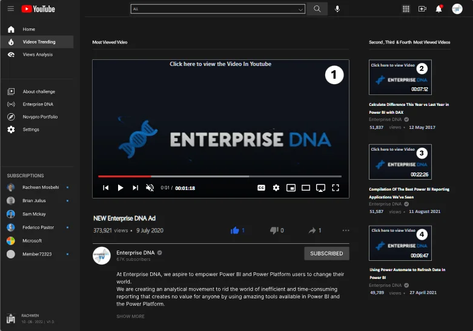Click the Enterprise DNA broadcast icon
Image resolution: width=473 pixels, height=331 pixels.
coord(11,104)
